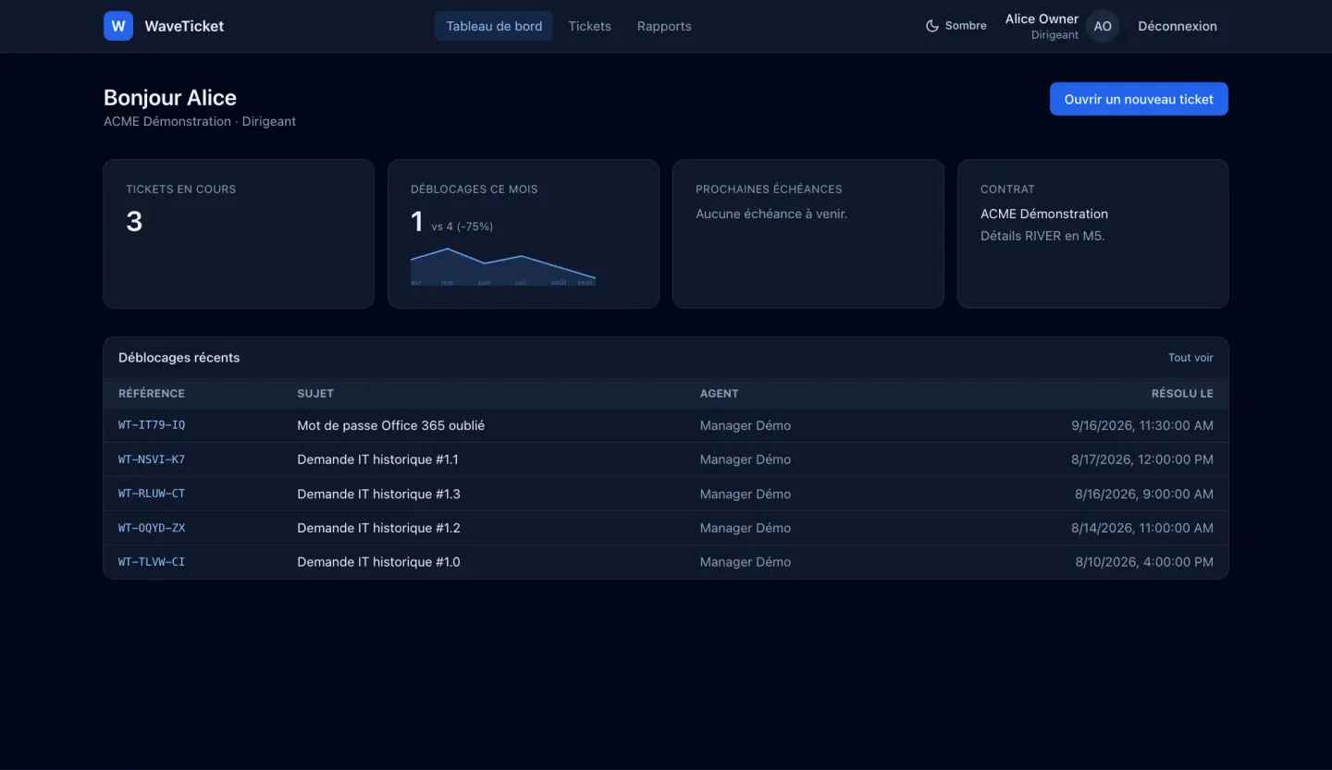Viewport: 1332px width, 770px height.
Task: Select subject Mot de passe Office 365 oublié
Action: click(x=390, y=425)
